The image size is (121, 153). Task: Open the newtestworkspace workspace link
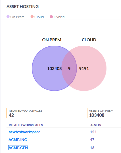pyautogui.click(x=25, y=132)
